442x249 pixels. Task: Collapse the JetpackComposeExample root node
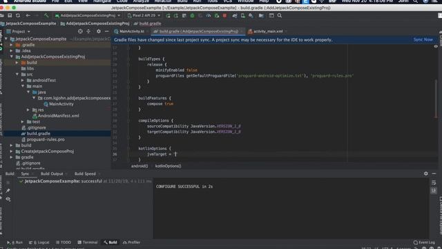coord(6,39)
